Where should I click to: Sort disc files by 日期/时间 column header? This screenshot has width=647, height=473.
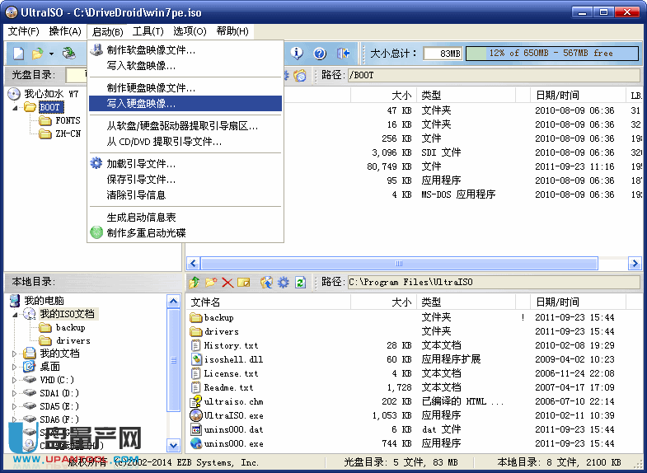[578, 96]
